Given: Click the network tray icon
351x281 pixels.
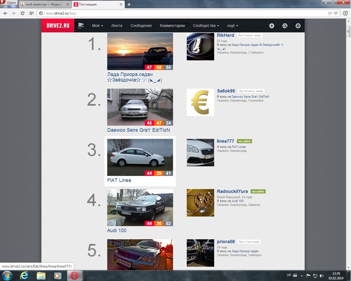Looking at the screenshot, I should (315, 276).
